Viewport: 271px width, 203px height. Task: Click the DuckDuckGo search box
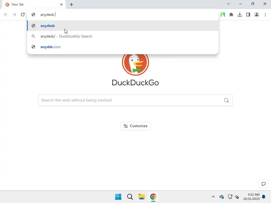[x=135, y=100]
